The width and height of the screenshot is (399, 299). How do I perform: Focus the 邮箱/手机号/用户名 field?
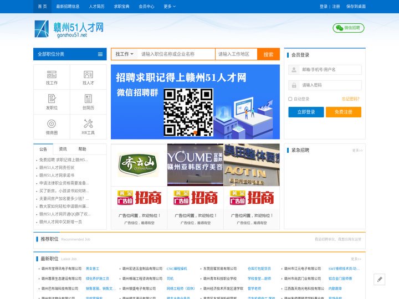(330, 70)
